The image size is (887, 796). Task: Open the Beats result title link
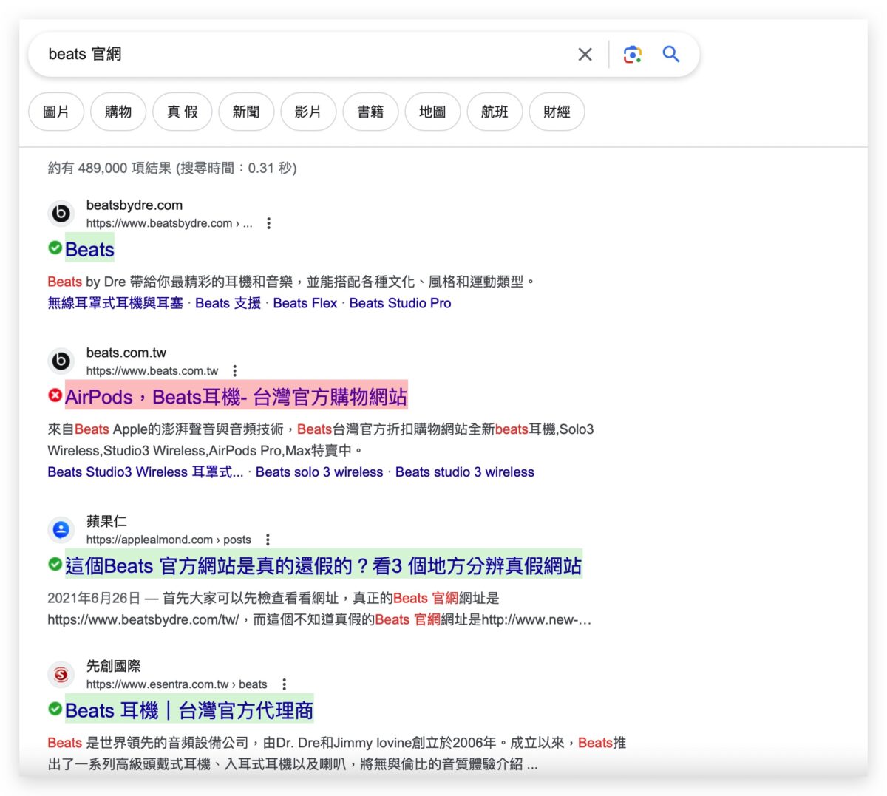coord(89,249)
